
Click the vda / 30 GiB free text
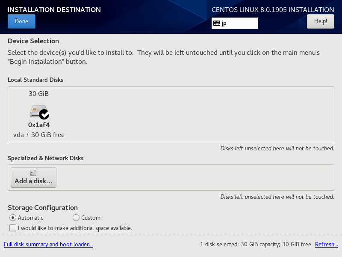click(39, 135)
